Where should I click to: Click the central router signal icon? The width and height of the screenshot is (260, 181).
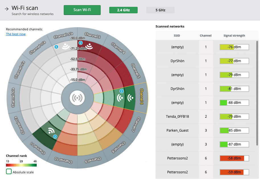pyautogui.click(x=77, y=98)
